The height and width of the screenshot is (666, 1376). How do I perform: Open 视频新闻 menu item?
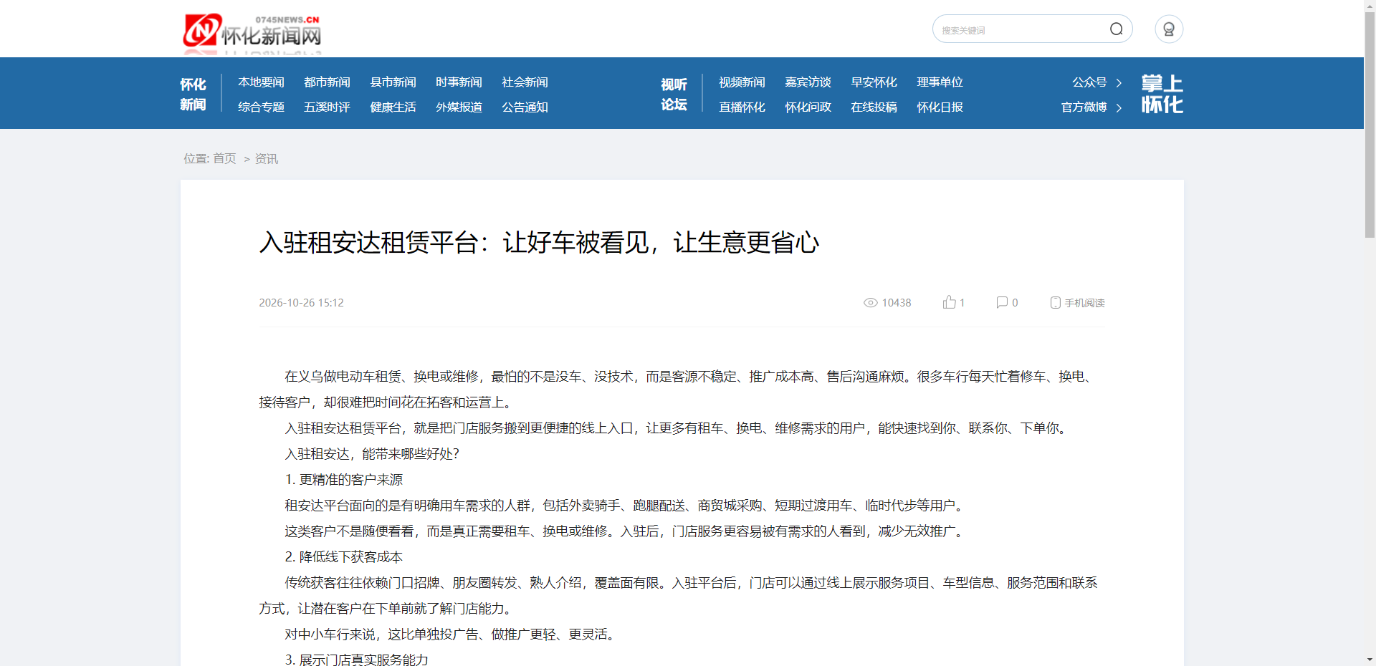click(742, 82)
